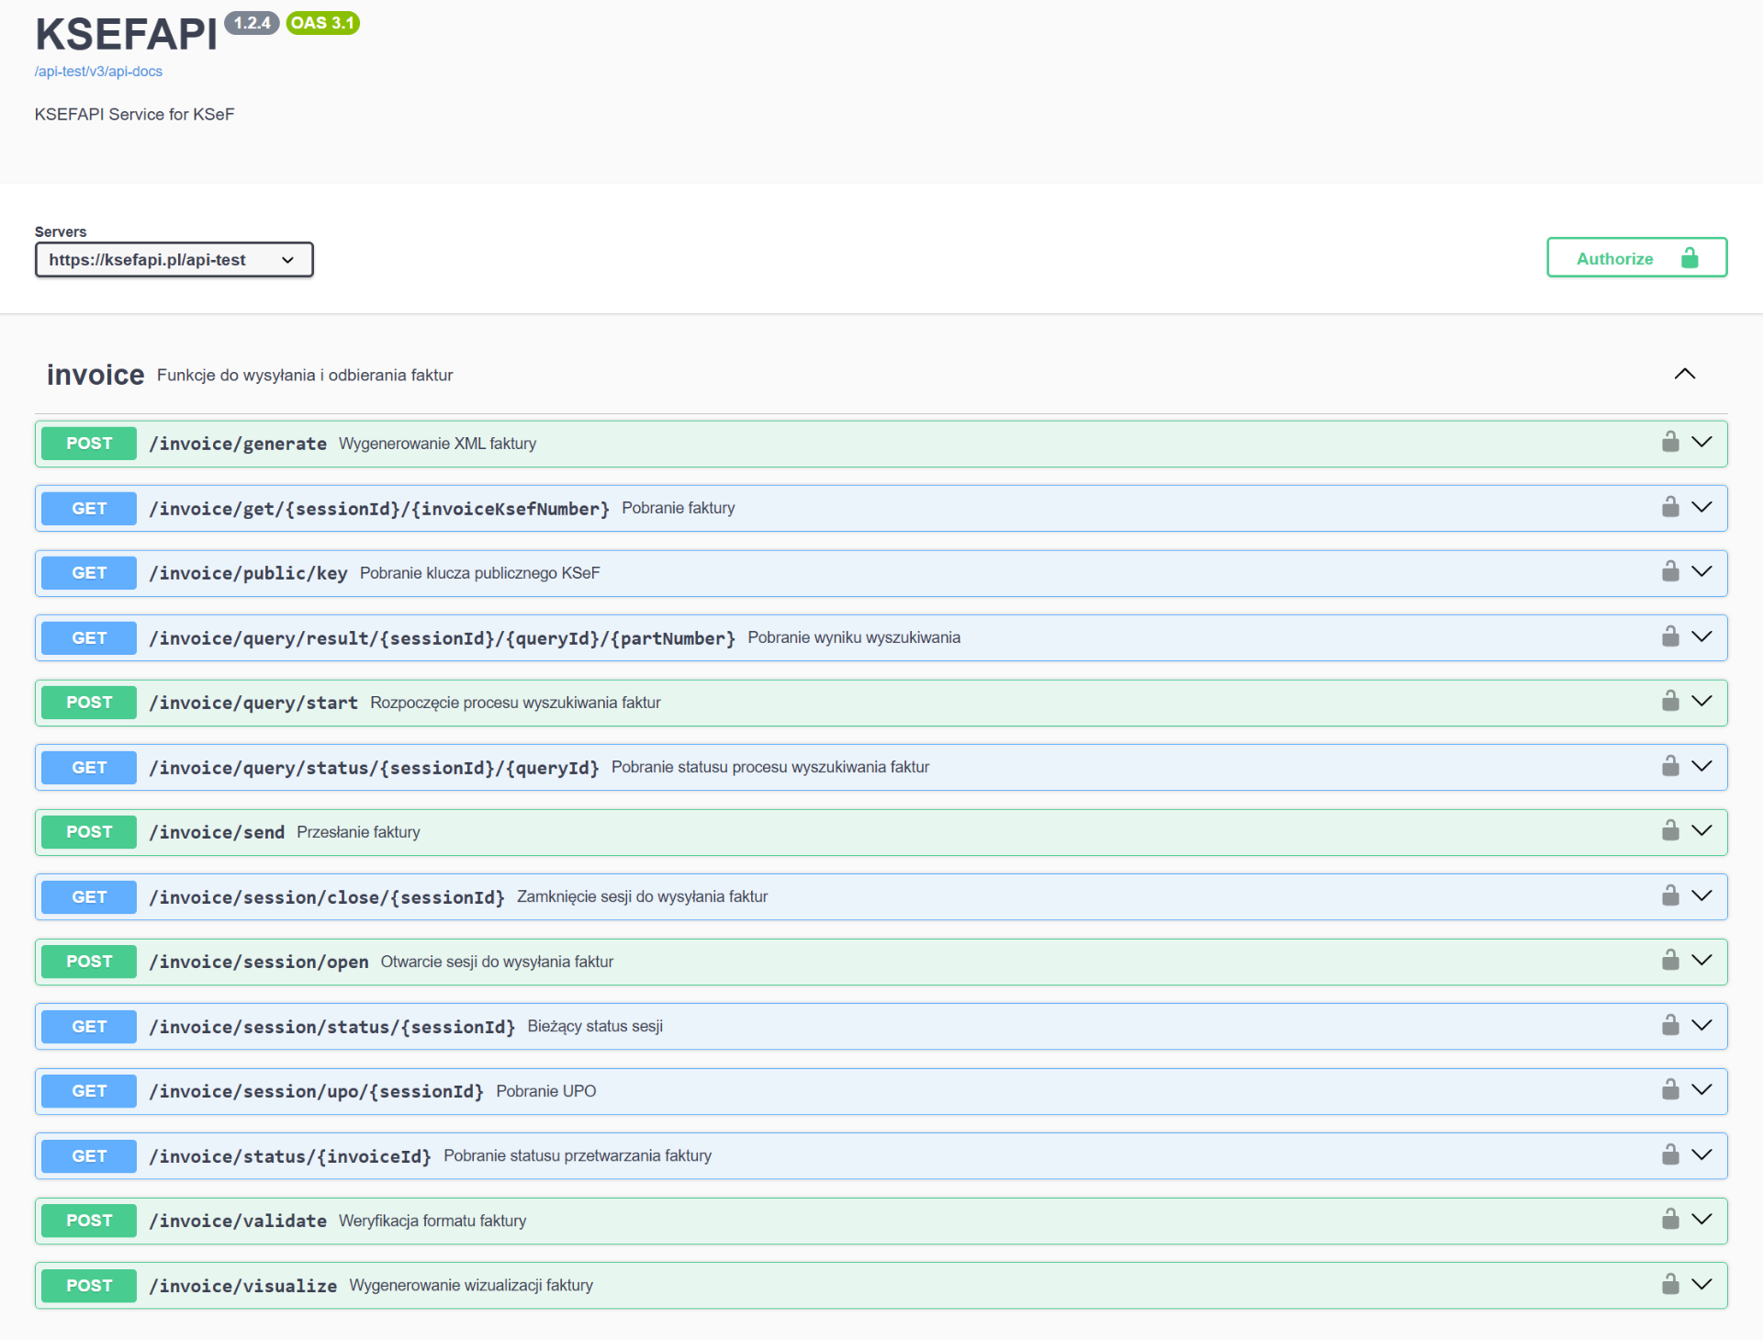Click lock icon on /invoice/send row
The image size is (1763, 1340).
(1670, 831)
